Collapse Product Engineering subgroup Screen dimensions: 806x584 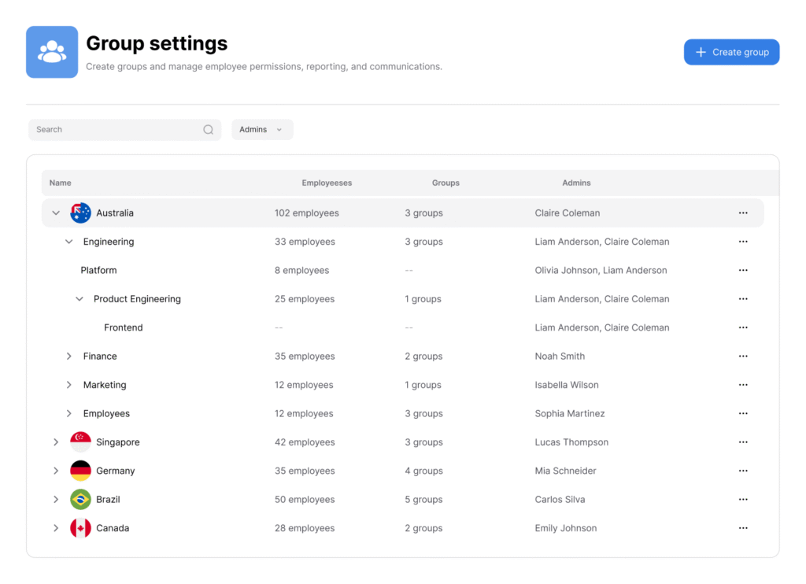(79, 299)
